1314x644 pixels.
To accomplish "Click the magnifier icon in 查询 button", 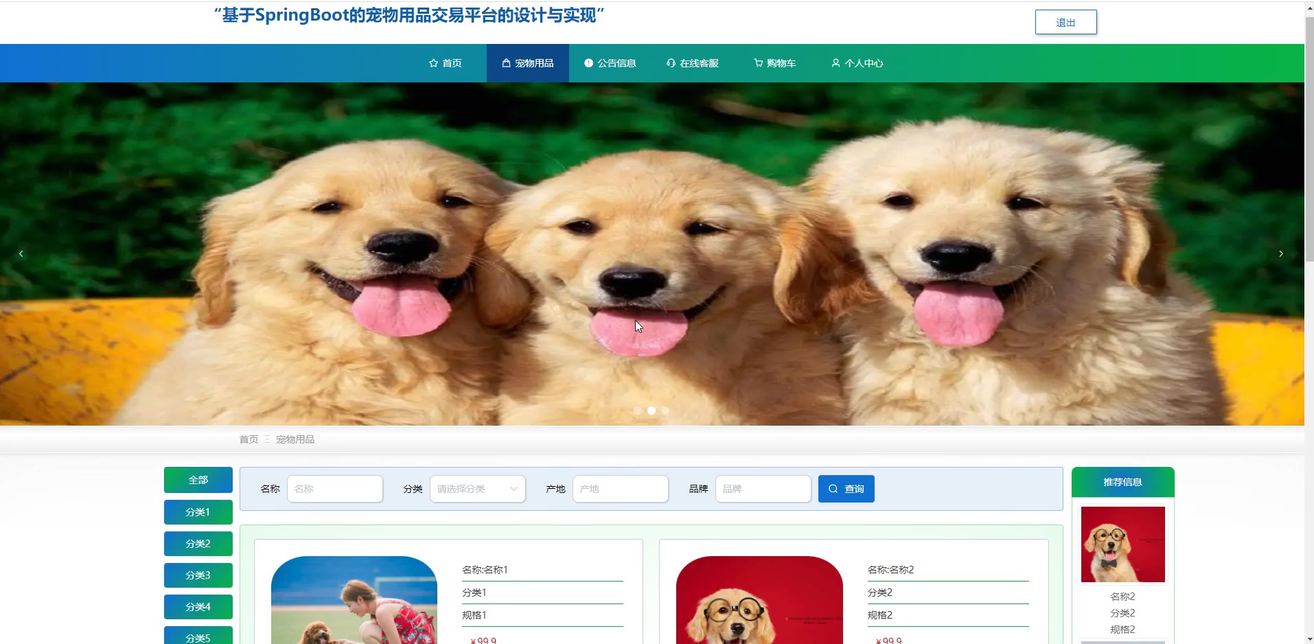I will (x=833, y=489).
